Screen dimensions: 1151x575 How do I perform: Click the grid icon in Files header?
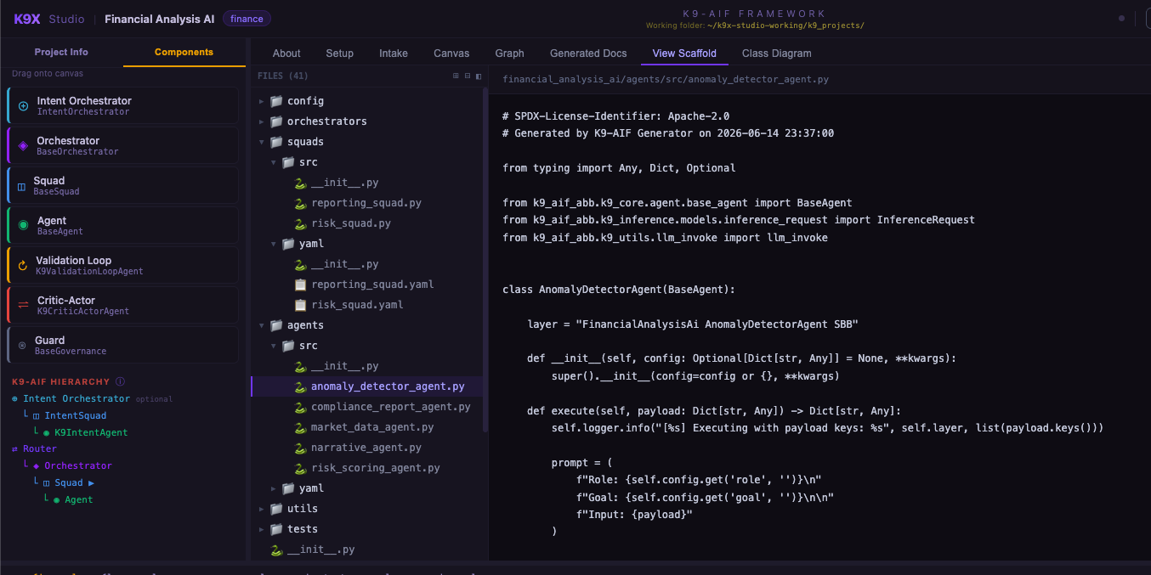click(x=456, y=76)
